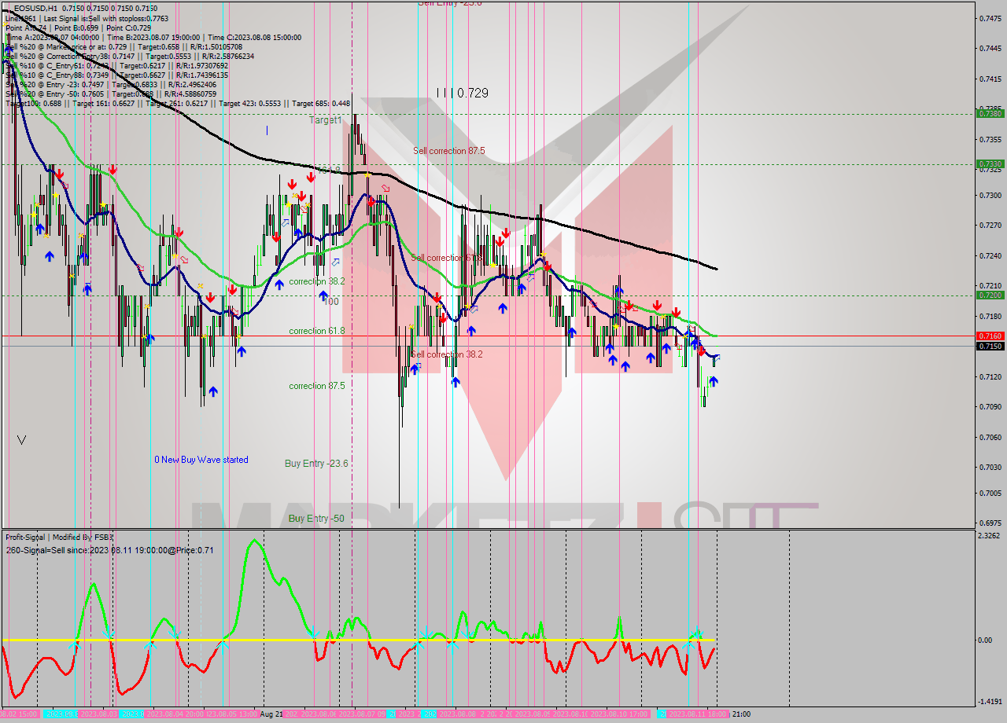Click the green 0.7200 price tag
The width and height of the screenshot is (1007, 723).
click(990, 295)
